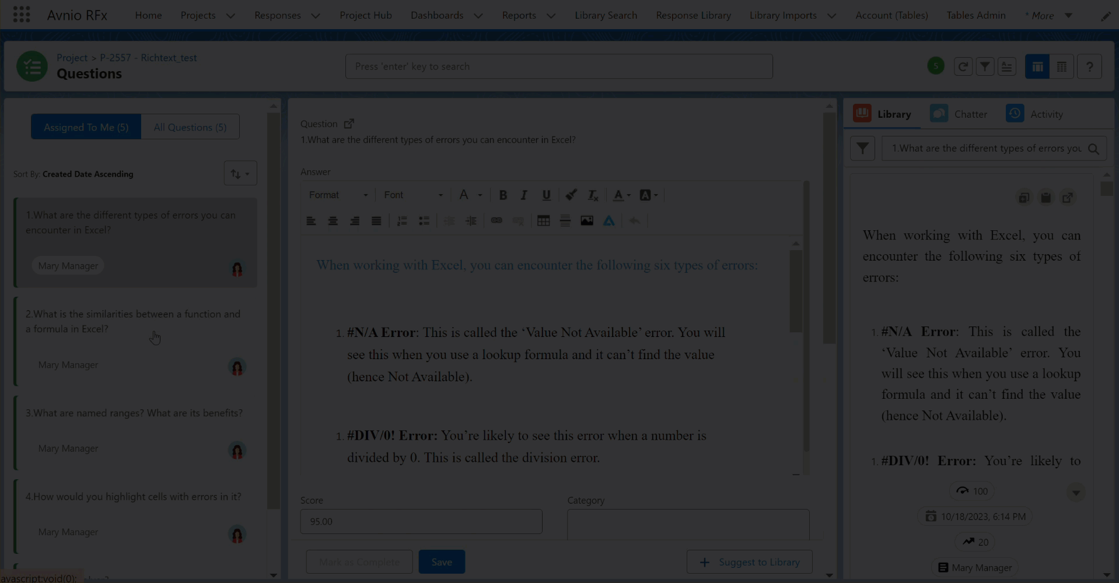
Task: Open the Font dropdown
Action: 413,195
